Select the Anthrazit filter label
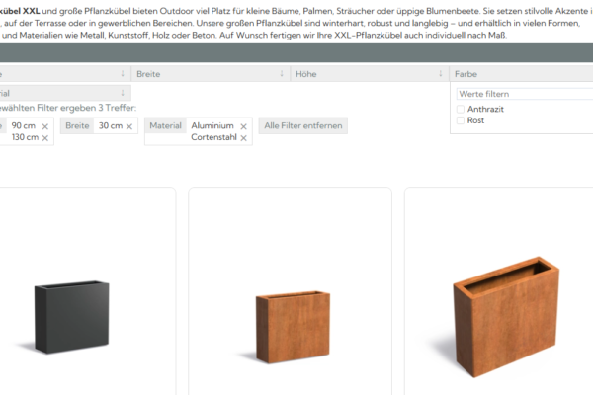593x395 pixels. 485,109
